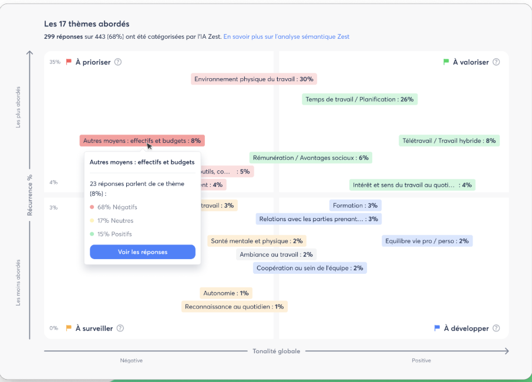Select the Temps de travail / Planification tag
The image size is (532, 382).
(x=359, y=99)
